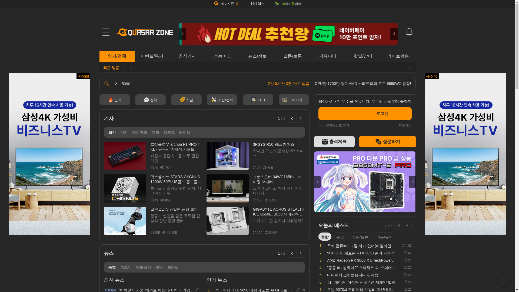519x292 pixels.
Task: Switch to 벤치마크 articles tab
Action: pyautogui.click(x=139, y=132)
